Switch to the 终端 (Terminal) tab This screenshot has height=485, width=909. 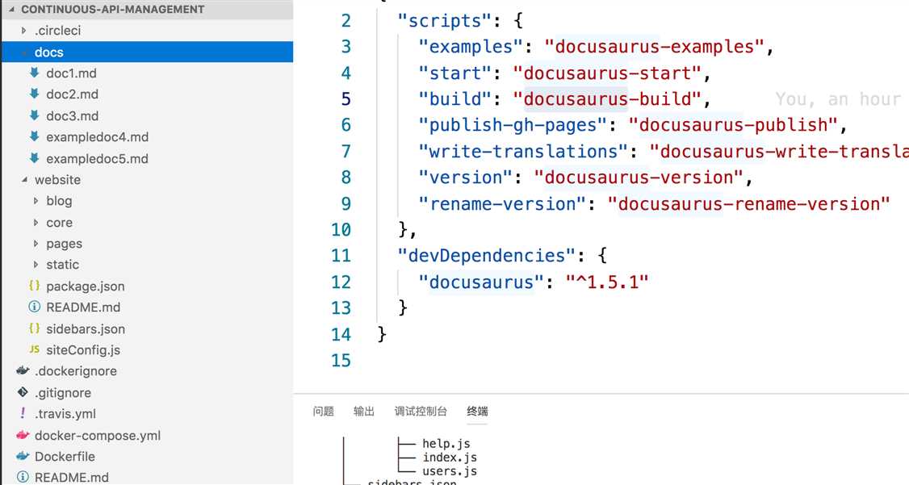coord(477,412)
